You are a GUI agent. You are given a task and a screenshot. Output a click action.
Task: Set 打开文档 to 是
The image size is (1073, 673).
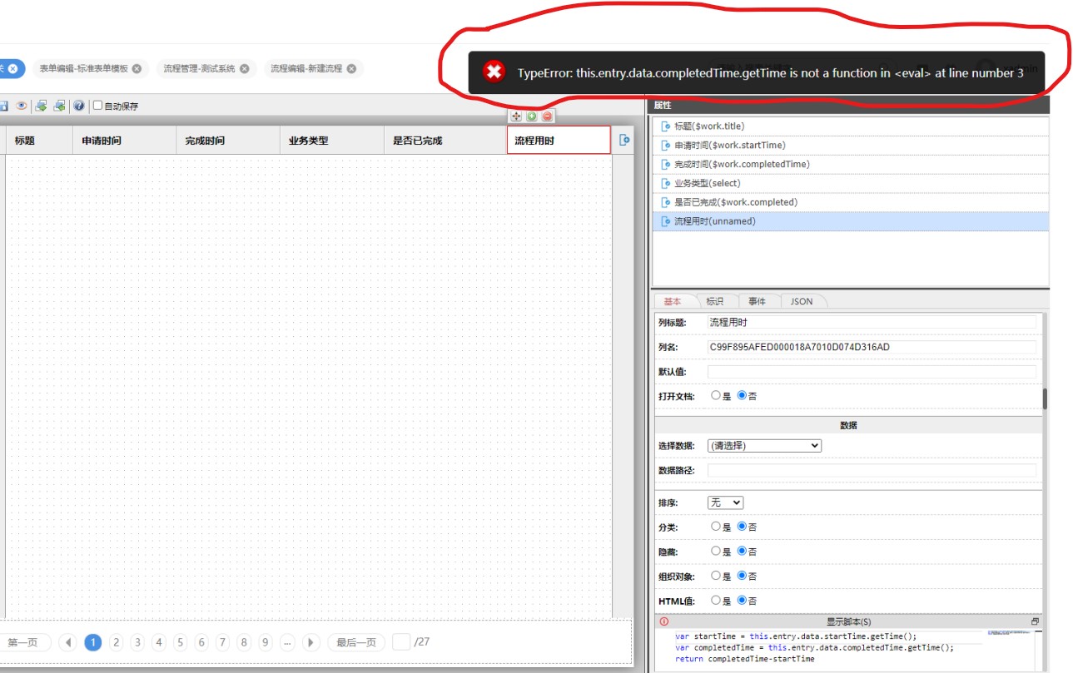[716, 396]
